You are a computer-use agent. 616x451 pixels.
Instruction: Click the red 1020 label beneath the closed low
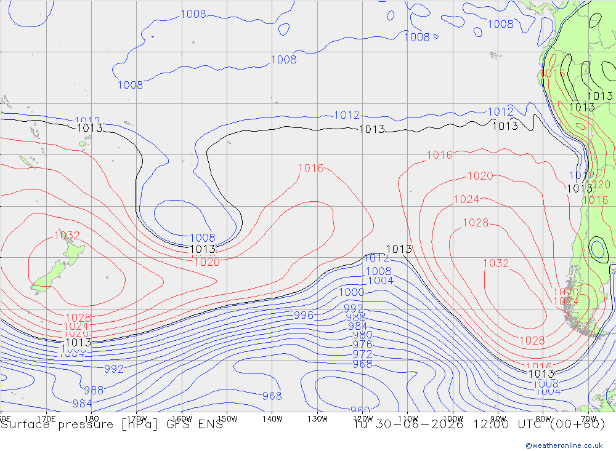pyautogui.click(x=207, y=262)
